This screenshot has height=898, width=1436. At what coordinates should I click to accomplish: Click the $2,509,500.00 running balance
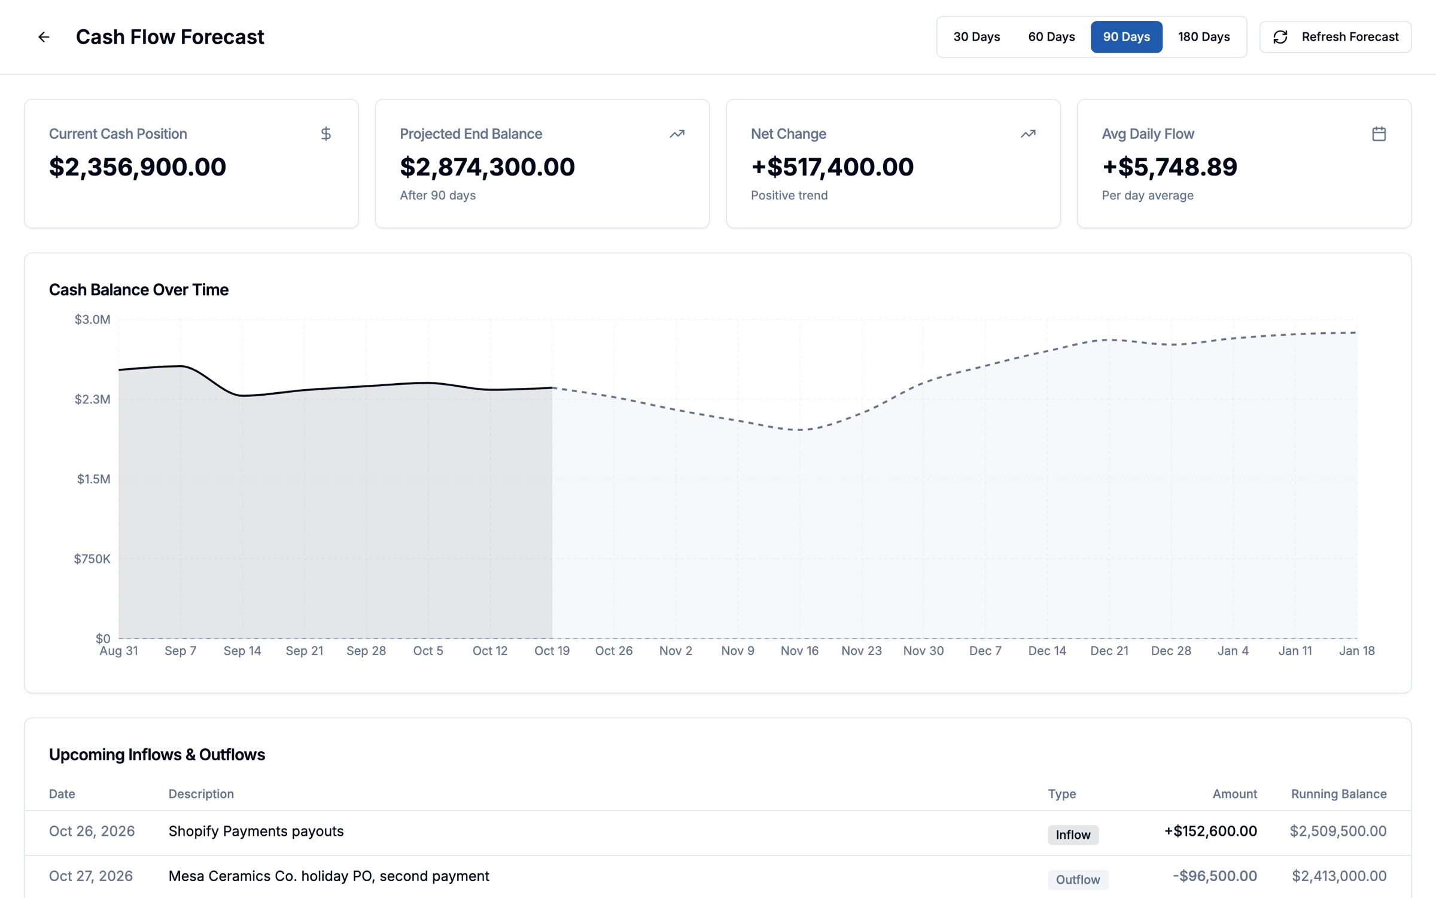1338,831
